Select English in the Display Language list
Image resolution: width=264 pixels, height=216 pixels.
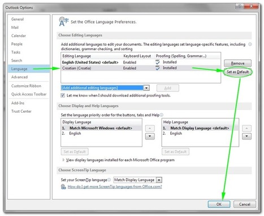click(x=101, y=133)
